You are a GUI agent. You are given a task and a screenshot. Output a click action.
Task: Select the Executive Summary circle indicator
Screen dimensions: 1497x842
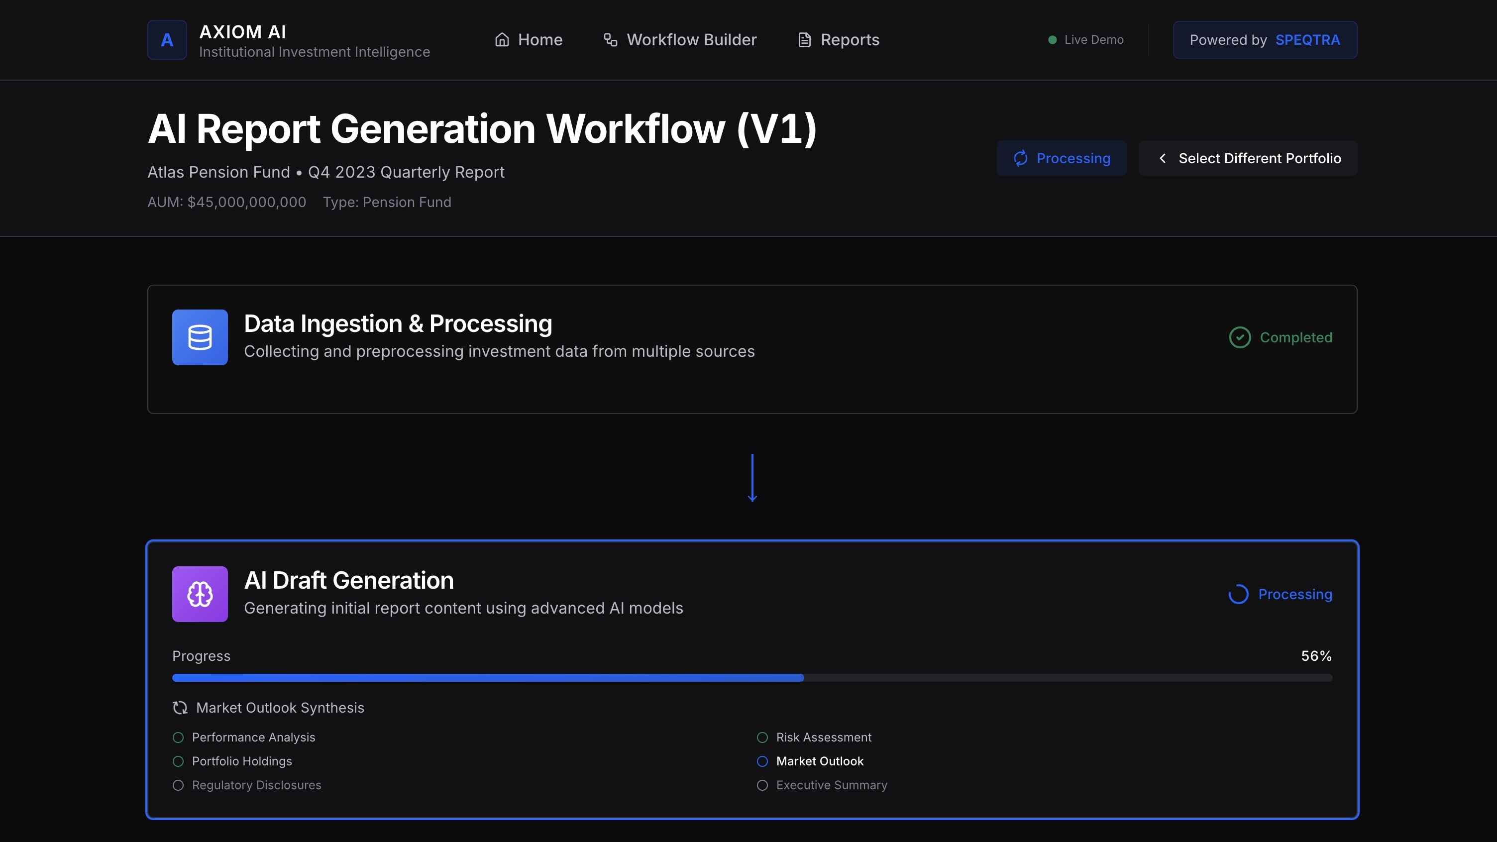tap(762, 785)
